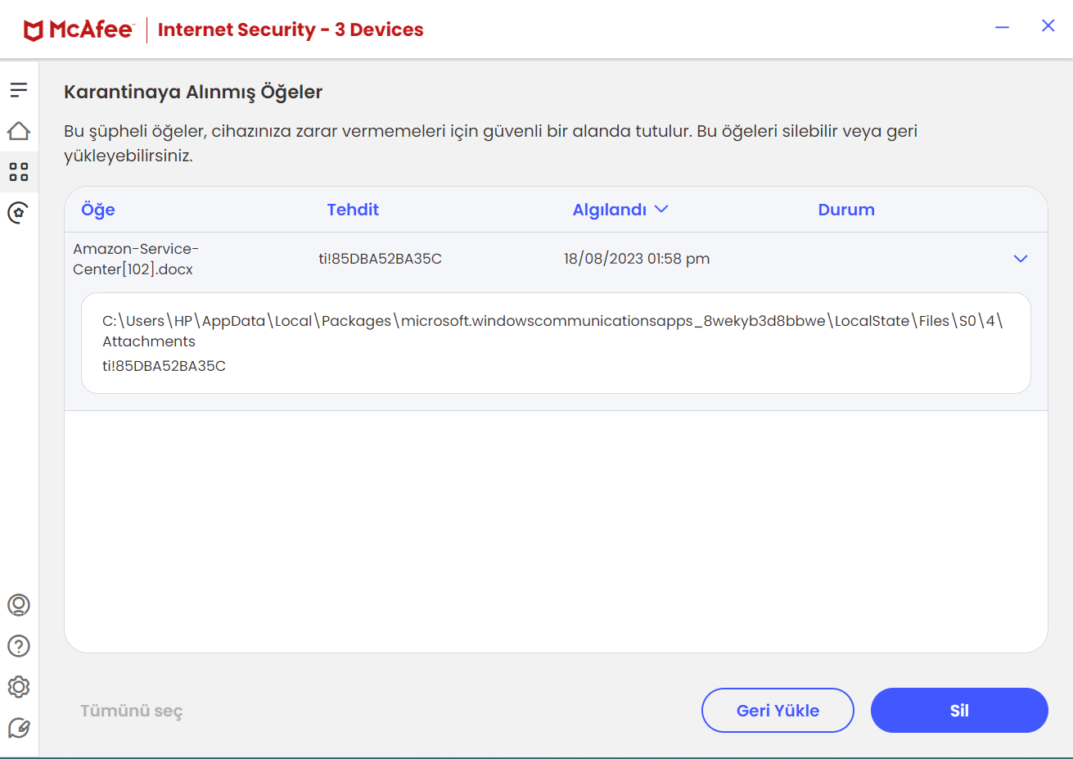Click the feedback pencil icon
This screenshot has height=759, width=1073.
pos(19,728)
